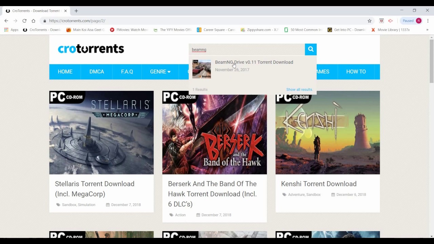Click the extension icon left of Paused

[390, 21]
